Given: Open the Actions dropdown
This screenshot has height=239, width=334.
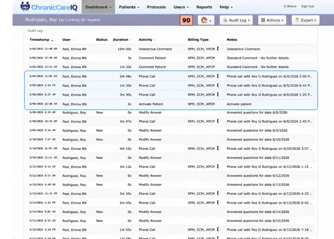Looking at the screenshot, I should point(272,20).
